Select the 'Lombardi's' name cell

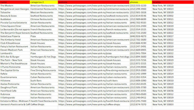tap(15, 53)
